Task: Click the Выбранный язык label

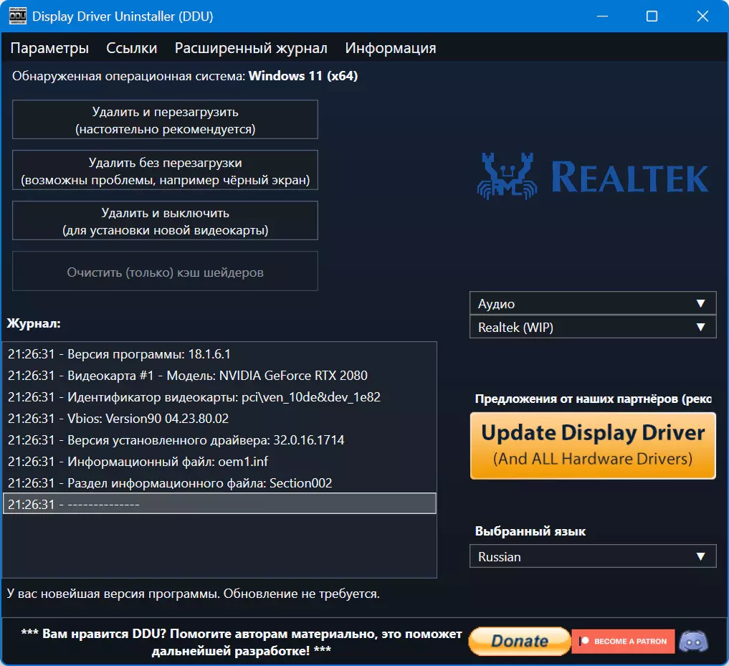Action: point(530,531)
